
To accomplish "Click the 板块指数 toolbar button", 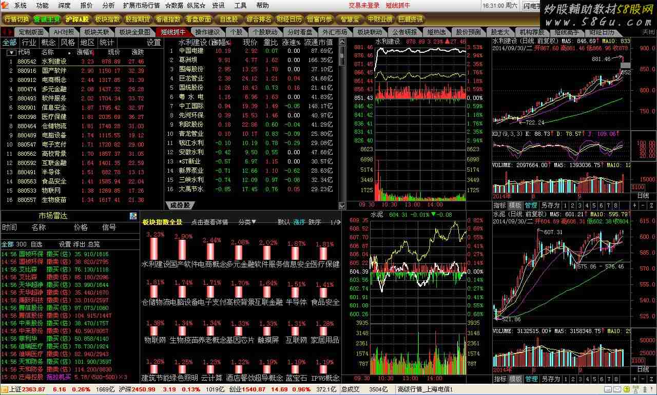I will point(107,19).
